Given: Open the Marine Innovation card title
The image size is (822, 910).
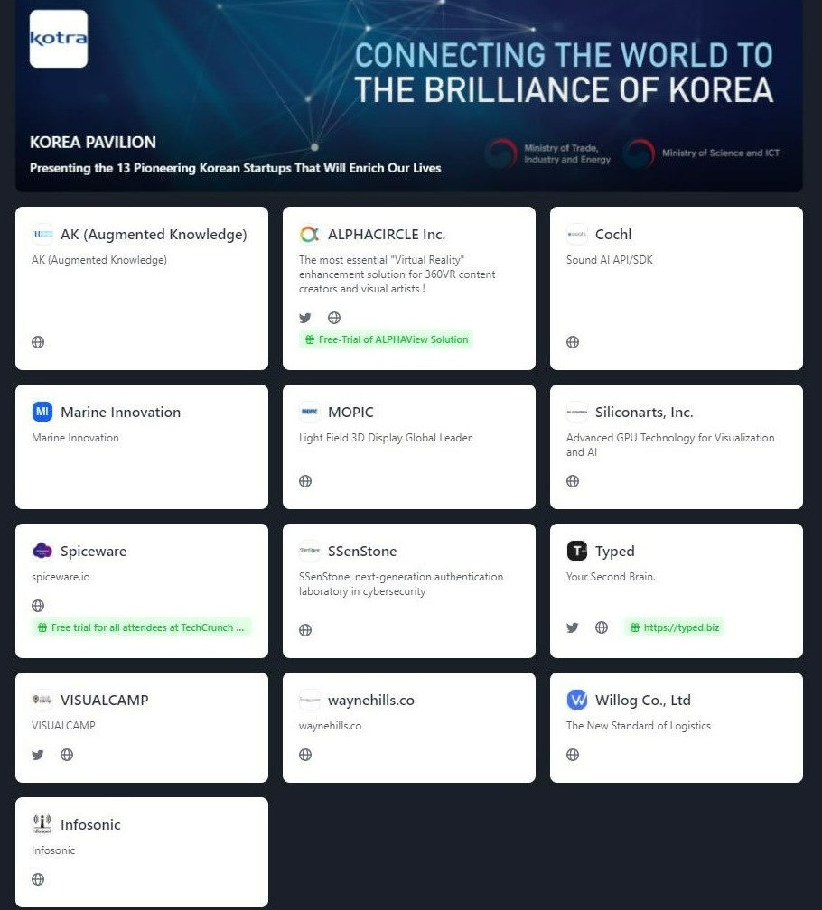Looking at the screenshot, I should click(121, 412).
